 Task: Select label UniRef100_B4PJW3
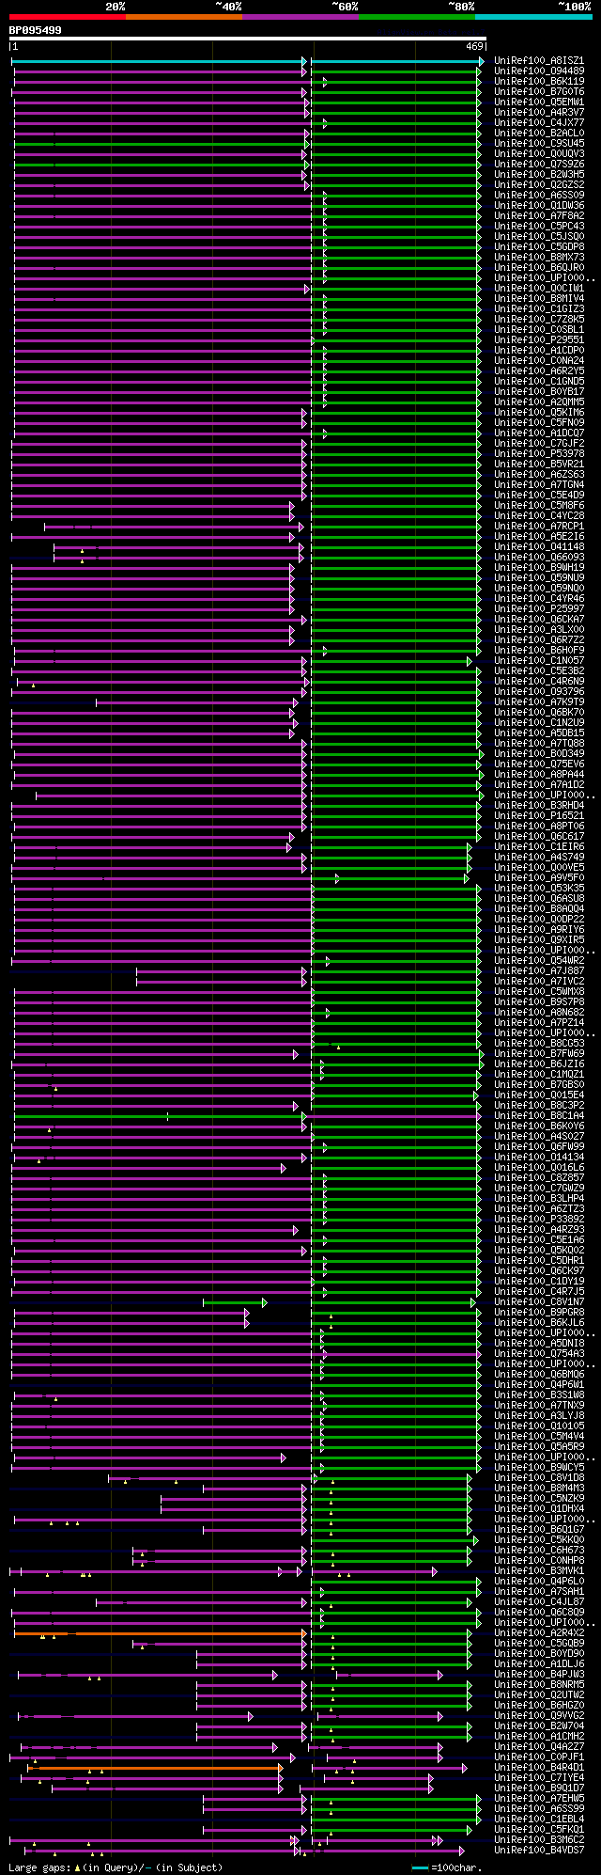(x=539, y=1674)
